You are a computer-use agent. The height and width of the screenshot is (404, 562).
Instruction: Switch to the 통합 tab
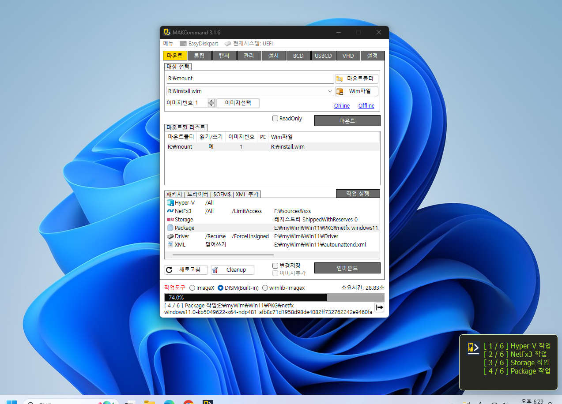click(200, 56)
